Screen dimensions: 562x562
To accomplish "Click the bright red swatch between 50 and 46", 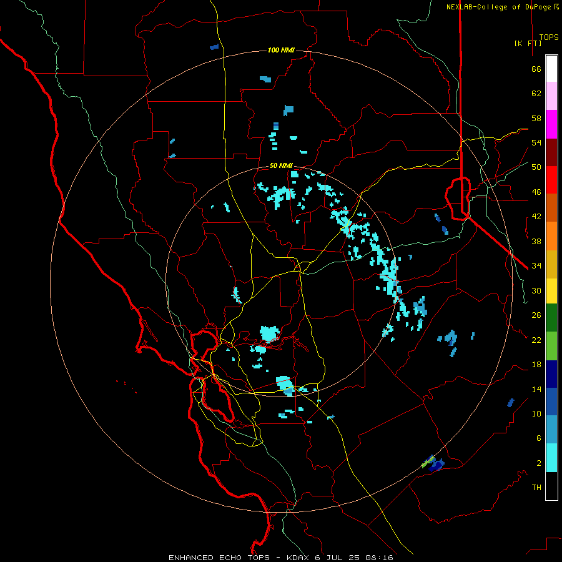I will (551, 180).
